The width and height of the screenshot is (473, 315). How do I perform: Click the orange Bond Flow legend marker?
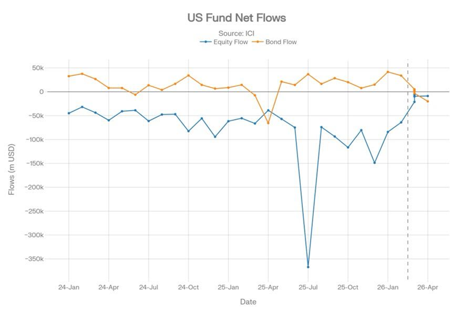259,41
